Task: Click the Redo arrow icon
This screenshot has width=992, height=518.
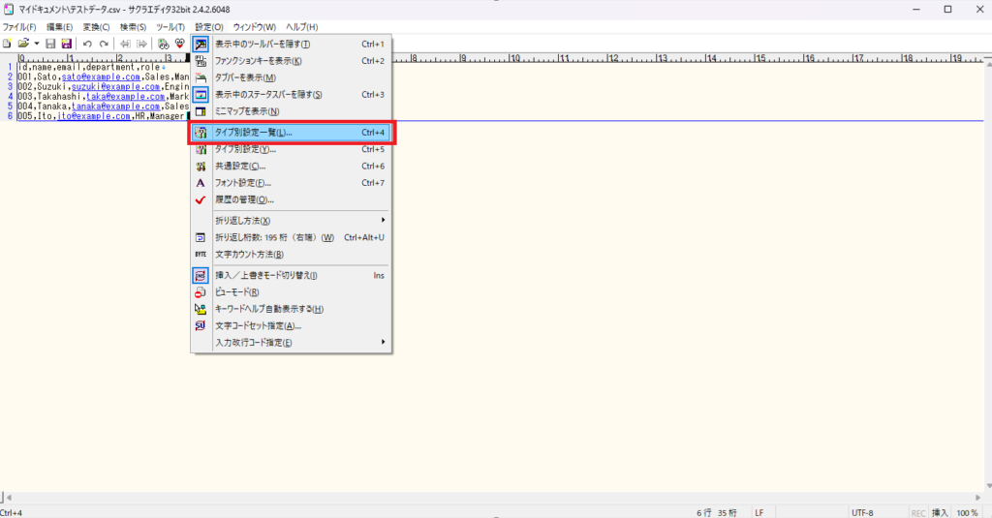Action: point(104,44)
